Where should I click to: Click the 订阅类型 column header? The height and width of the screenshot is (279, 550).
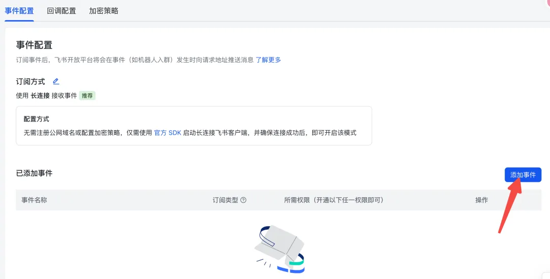225,200
